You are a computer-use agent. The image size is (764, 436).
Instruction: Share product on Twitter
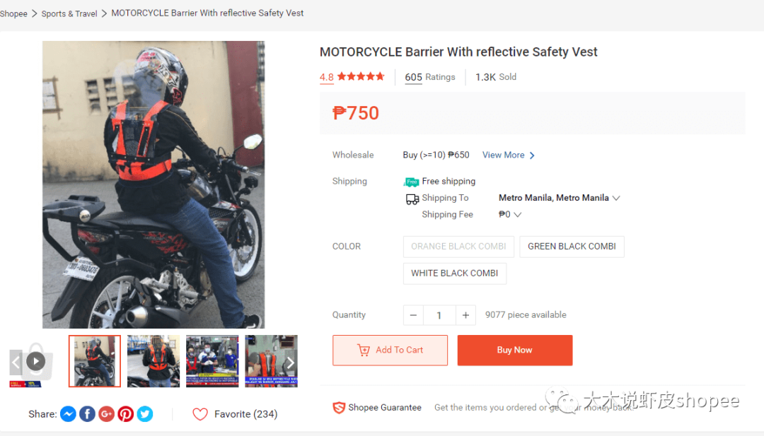click(145, 414)
